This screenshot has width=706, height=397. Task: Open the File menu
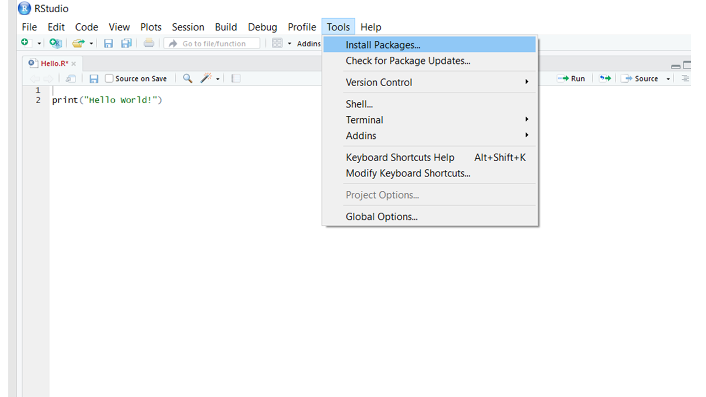pos(29,27)
